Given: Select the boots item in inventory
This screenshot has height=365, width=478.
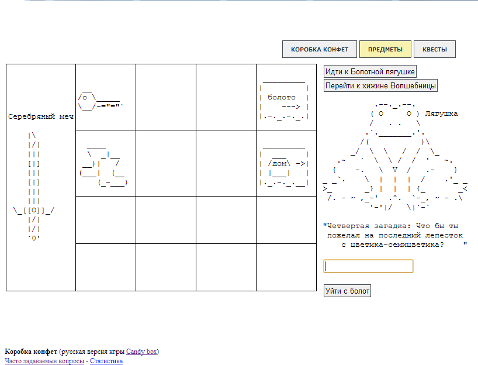Looking at the screenshot, I should coord(103,166).
